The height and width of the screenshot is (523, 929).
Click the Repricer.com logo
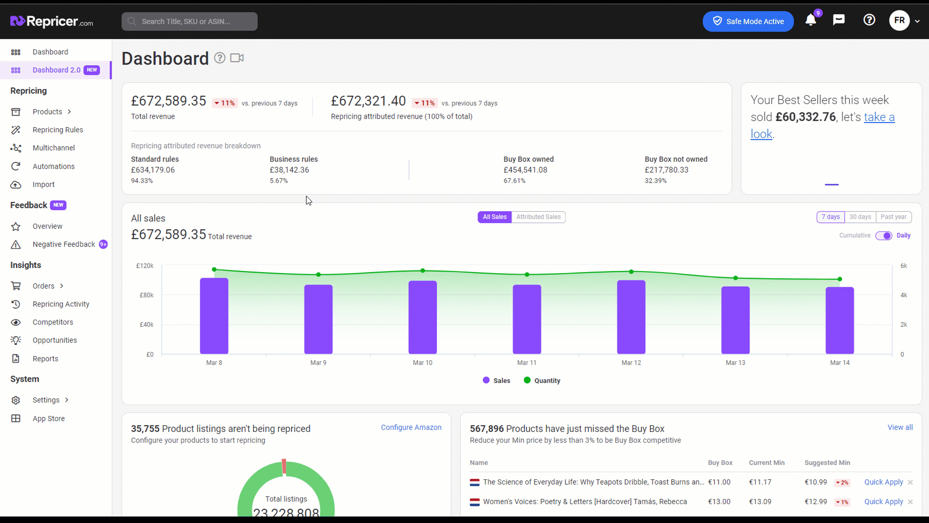tap(52, 21)
